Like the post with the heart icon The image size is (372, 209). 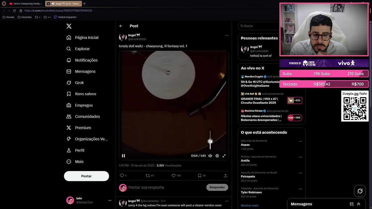pyautogui.click(x=174, y=176)
